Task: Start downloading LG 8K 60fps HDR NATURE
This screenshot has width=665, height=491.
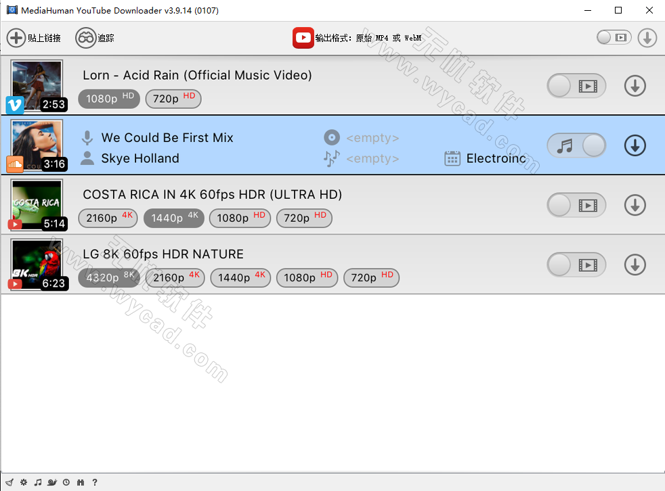Action: [635, 264]
